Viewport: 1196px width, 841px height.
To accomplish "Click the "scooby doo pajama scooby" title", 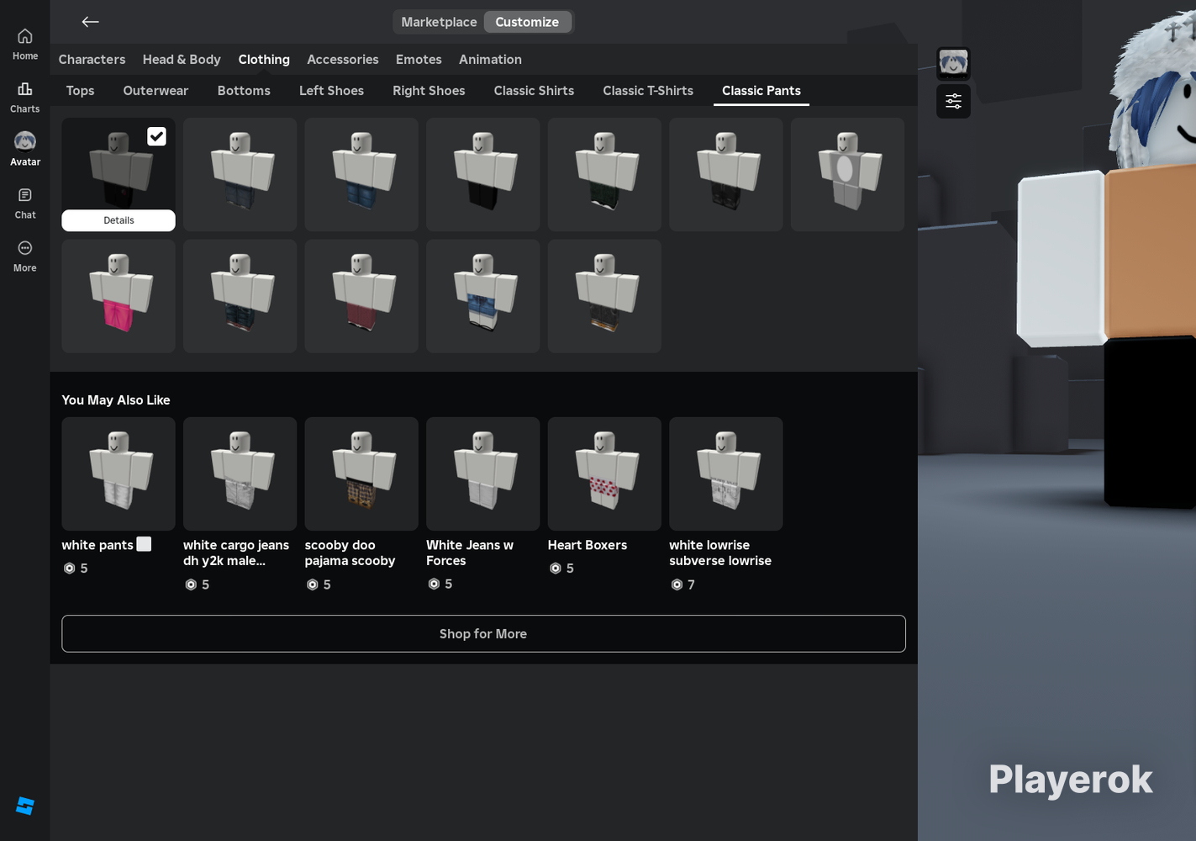I will click(350, 553).
